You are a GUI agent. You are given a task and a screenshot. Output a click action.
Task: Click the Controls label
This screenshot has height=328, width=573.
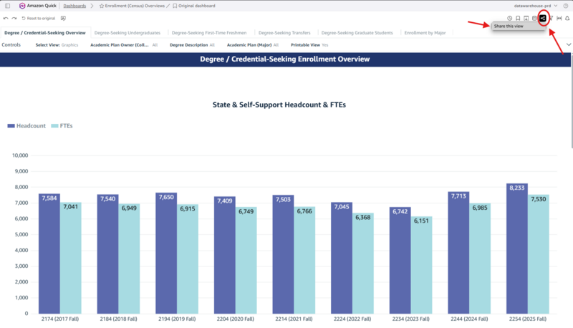(x=11, y=44)
